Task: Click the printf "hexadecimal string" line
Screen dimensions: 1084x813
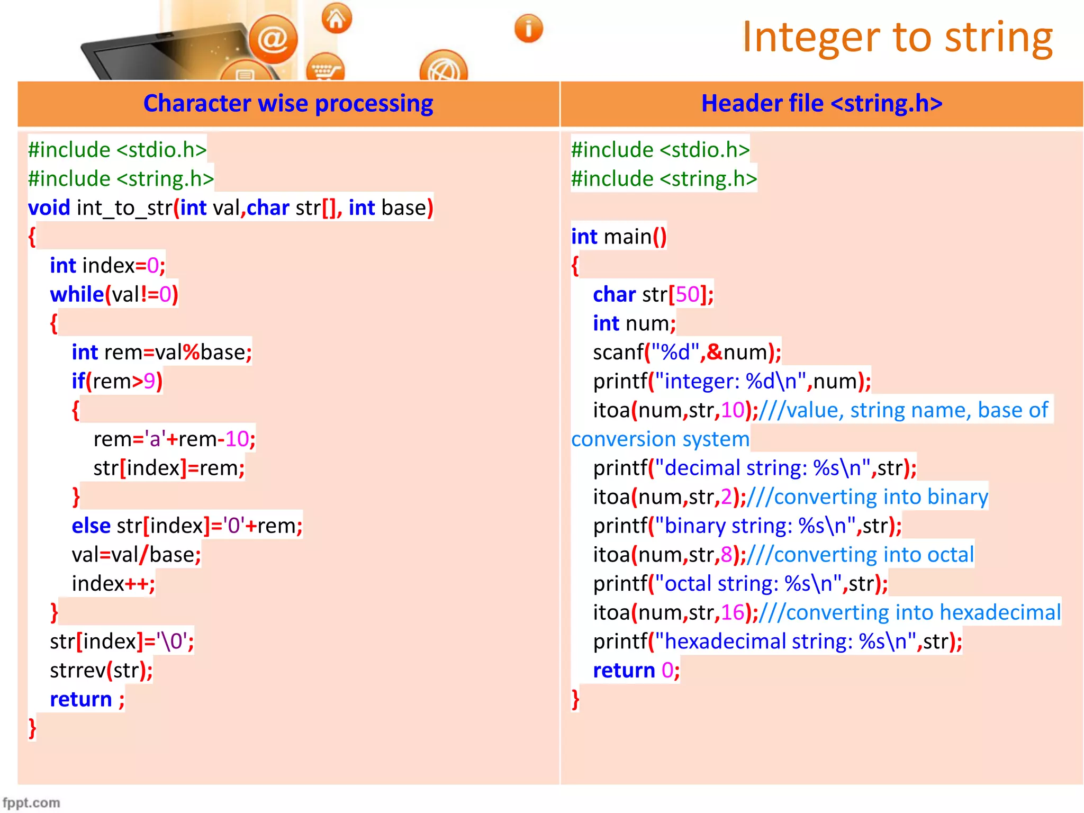Action: [777, 642]
